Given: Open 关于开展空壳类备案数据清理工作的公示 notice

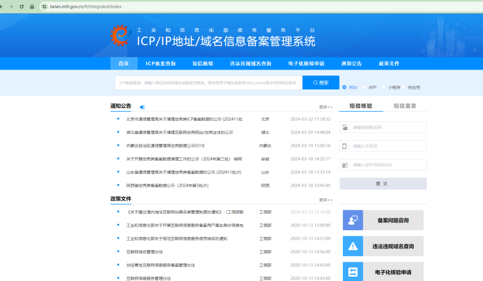Looking at the screenshot, I should [184, 159].
